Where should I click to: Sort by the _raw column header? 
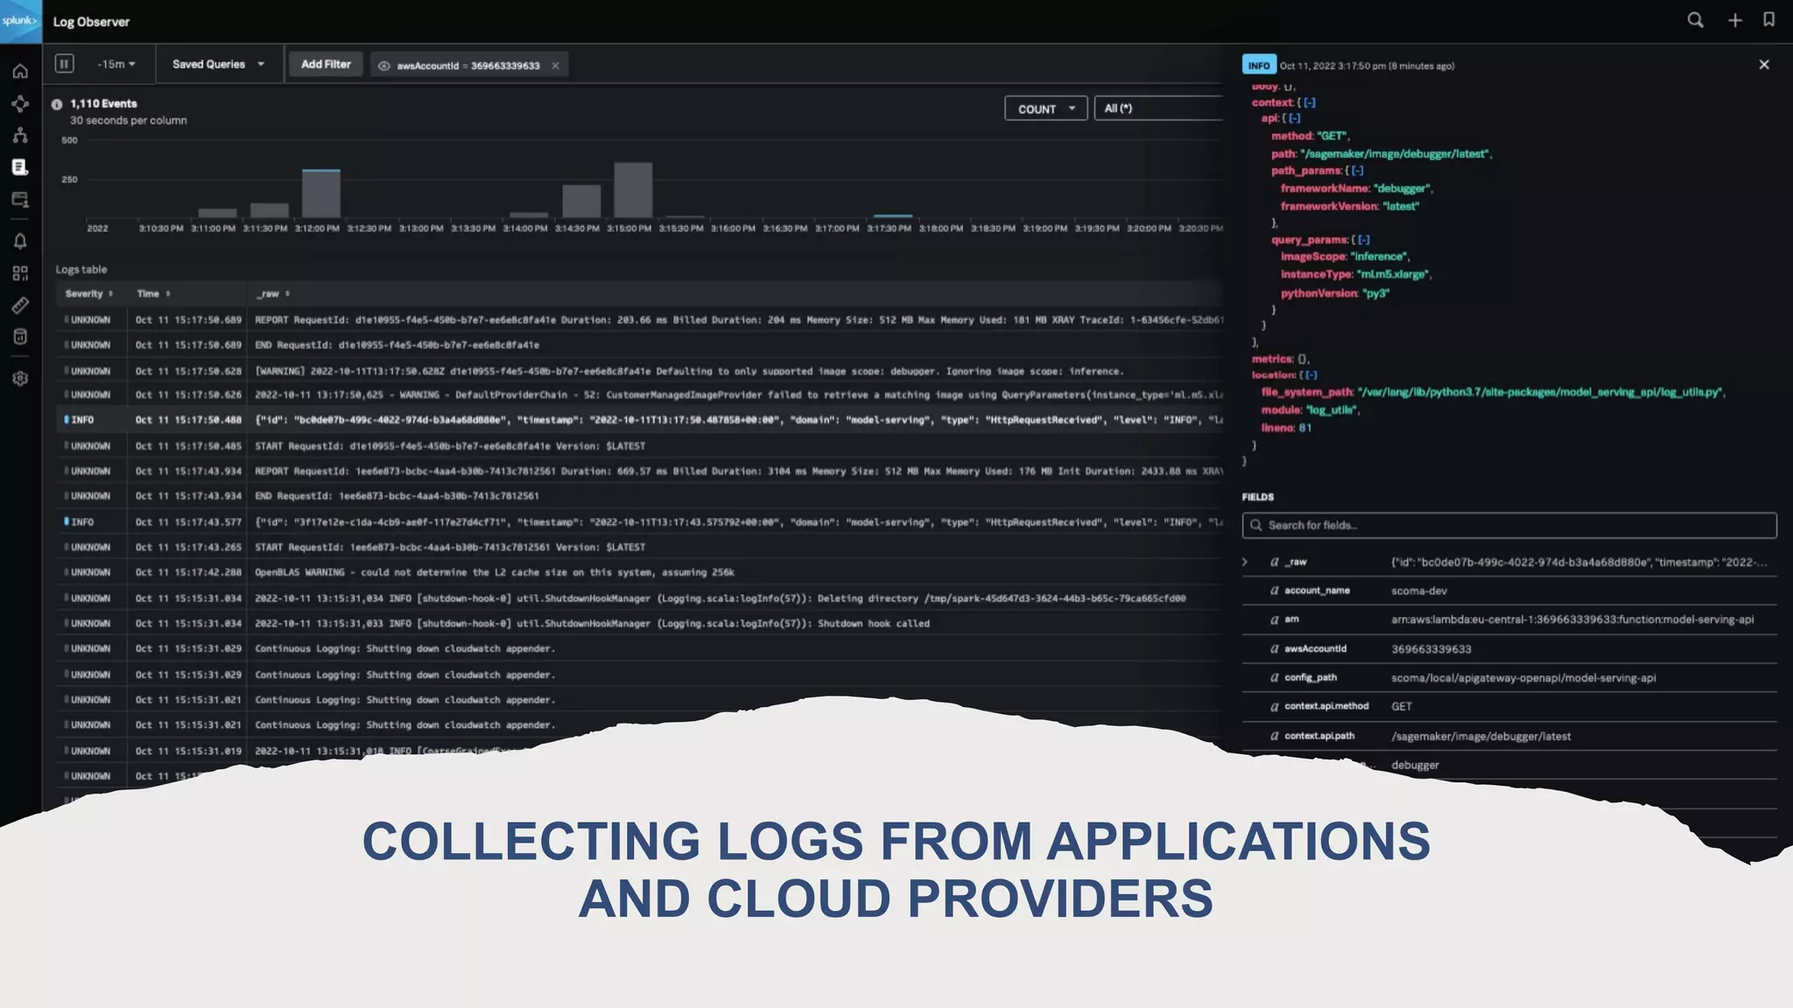[272, 294]
